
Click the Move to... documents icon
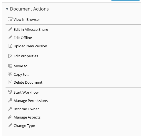(10, 66)
